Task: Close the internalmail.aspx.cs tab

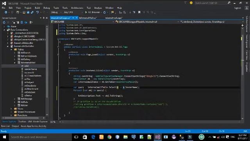Action: (x=77, y=18)
